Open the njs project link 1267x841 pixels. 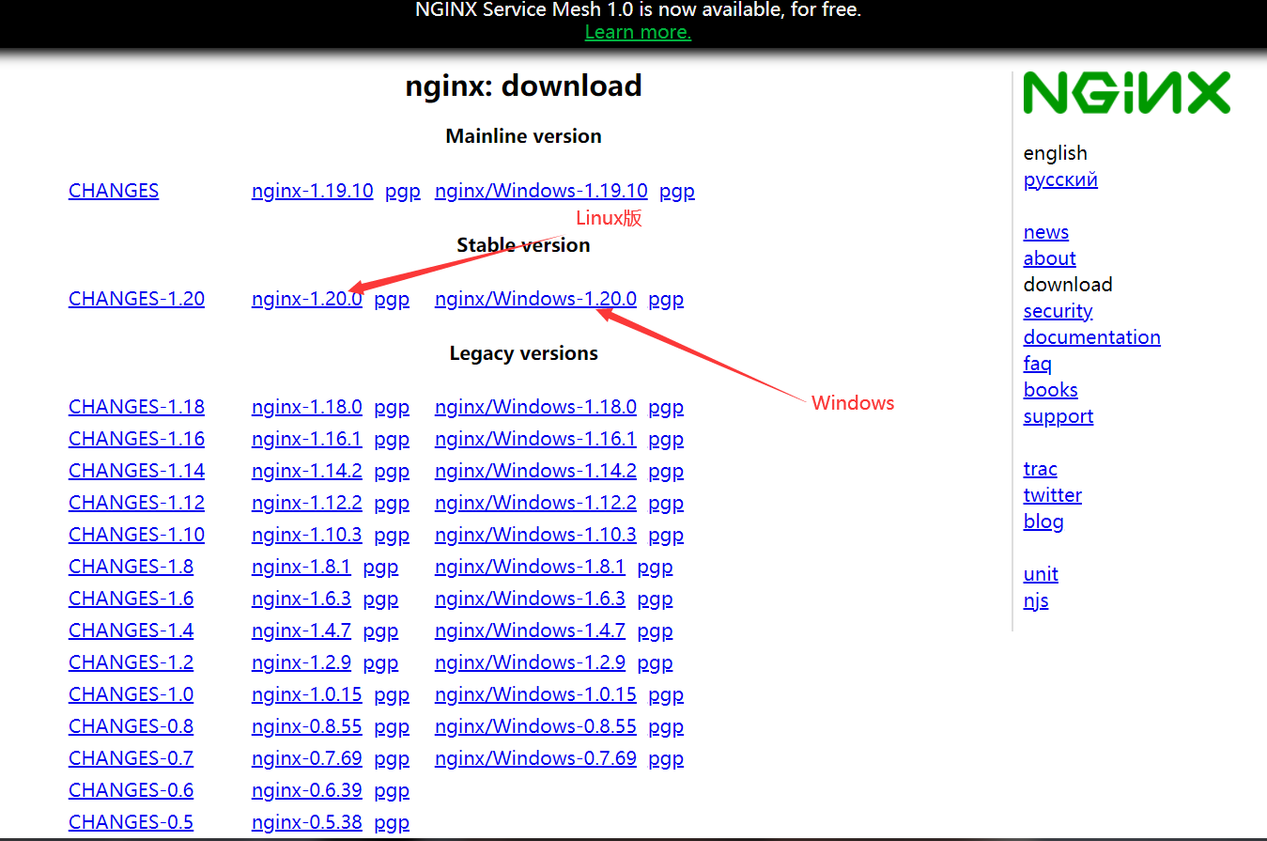pyautogui.click(x=1036, y=600)
